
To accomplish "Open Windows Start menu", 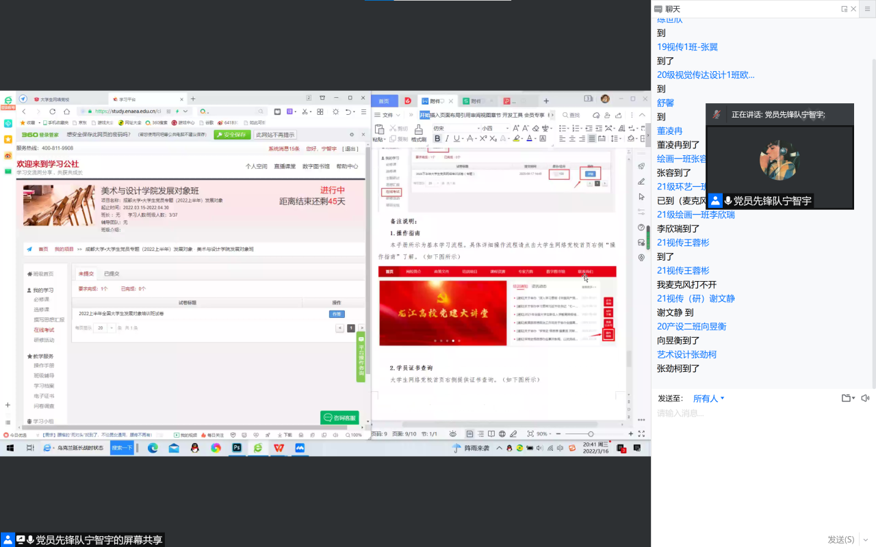I will (10, 448).
